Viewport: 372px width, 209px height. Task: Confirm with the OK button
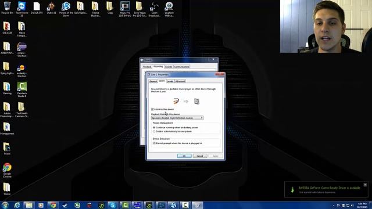tap(184, 156)
